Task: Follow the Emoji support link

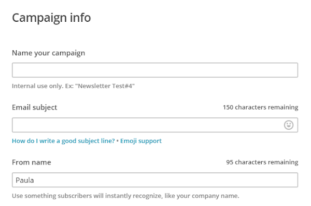Action: (x=141, y=141)
